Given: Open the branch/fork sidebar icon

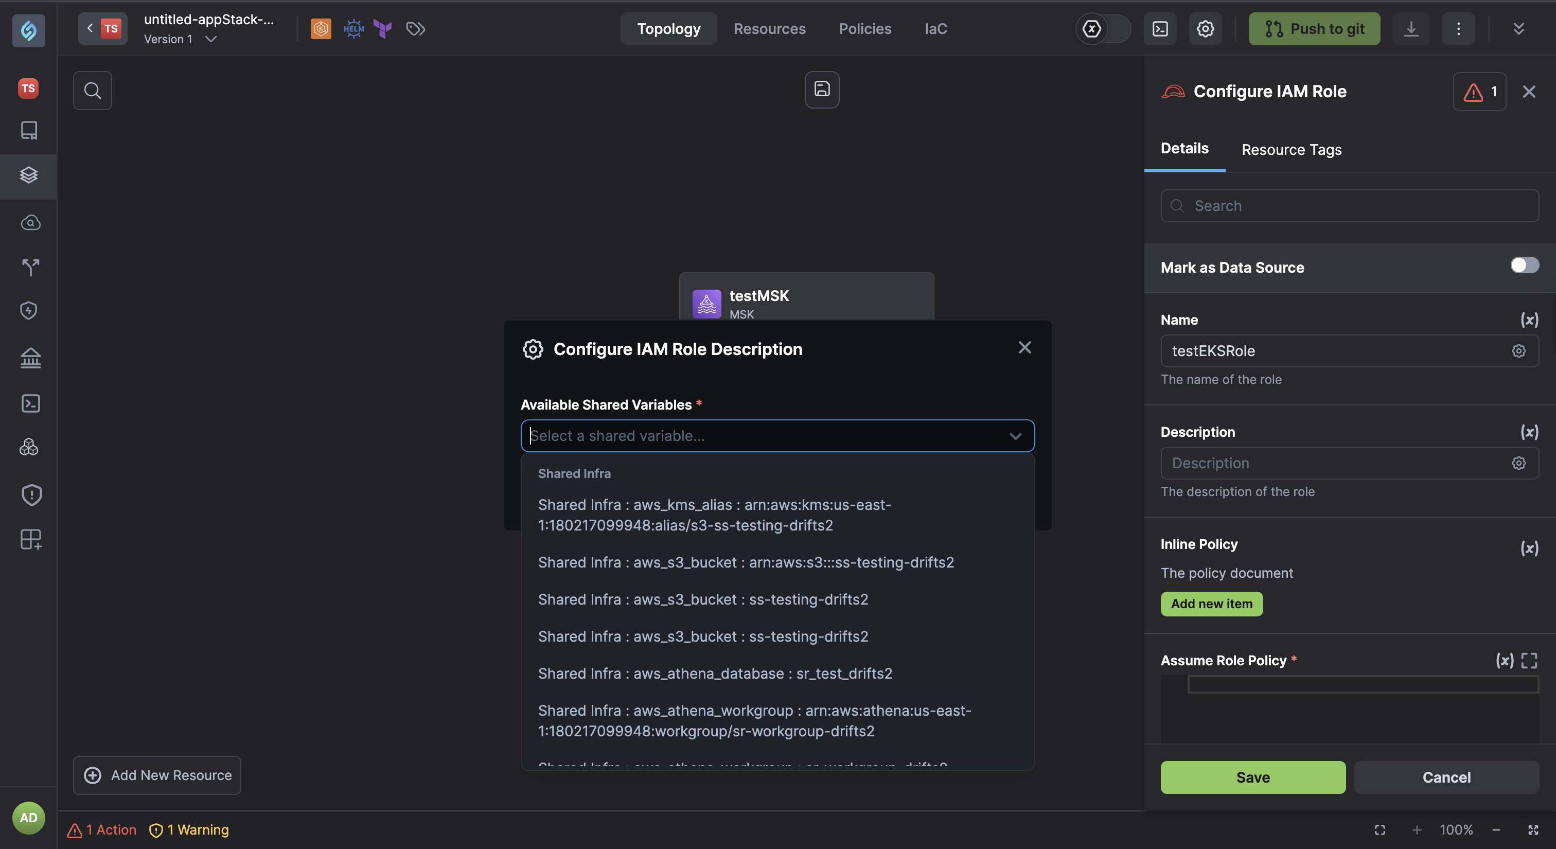Looking at the screenshot, I should coord(30,267).
